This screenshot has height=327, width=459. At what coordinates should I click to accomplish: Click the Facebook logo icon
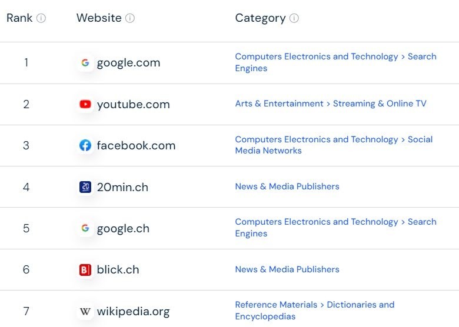click(x=85, y=145)
